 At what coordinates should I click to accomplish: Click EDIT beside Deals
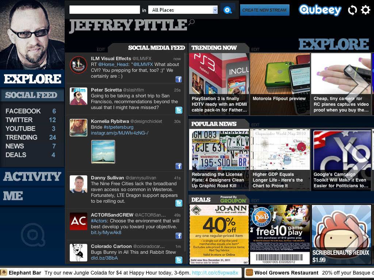pyautogui.click(x=255, y=201)
